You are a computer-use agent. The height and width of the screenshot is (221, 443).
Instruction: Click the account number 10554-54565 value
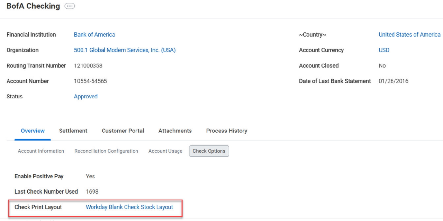coord(90,81)
